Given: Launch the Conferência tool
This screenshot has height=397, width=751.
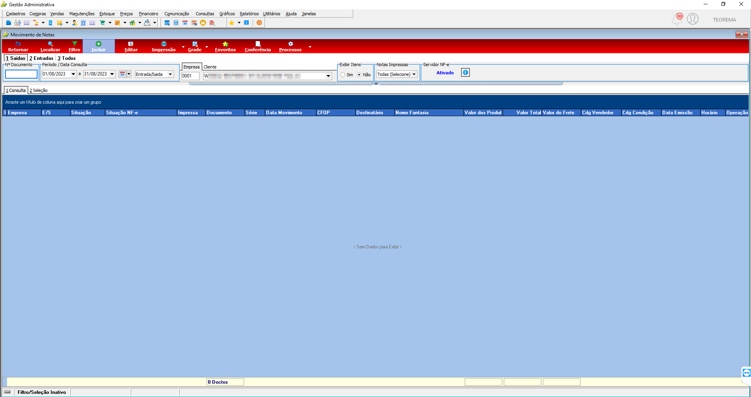Looking at the screenshot, I should 258,47.
